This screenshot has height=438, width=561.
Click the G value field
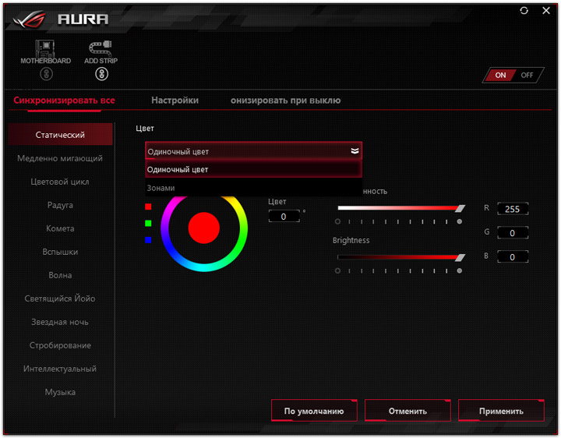click(513, 233)
